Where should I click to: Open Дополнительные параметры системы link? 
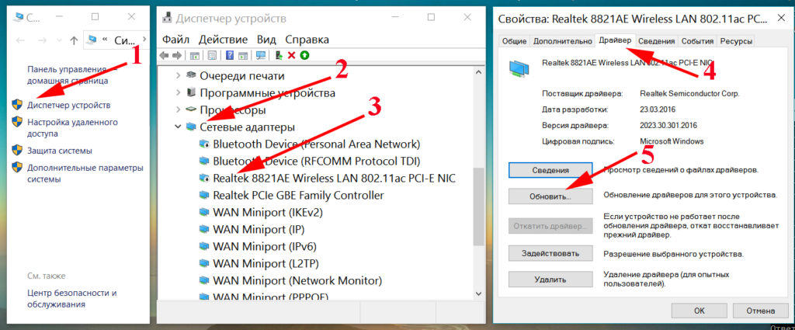(85, 173)
